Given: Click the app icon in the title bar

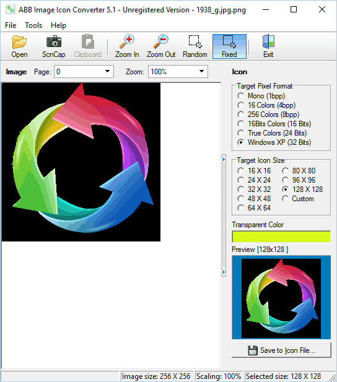Looking at the screenshot, I should [10, 9].
